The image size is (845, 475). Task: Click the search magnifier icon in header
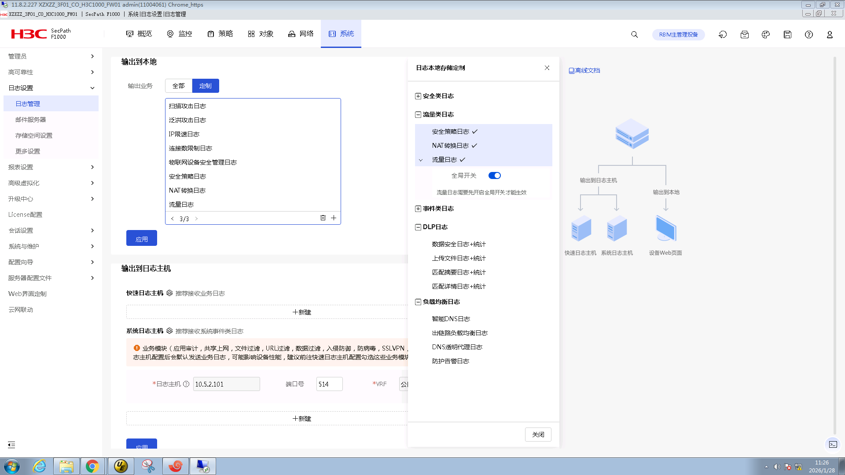(634, 34)
